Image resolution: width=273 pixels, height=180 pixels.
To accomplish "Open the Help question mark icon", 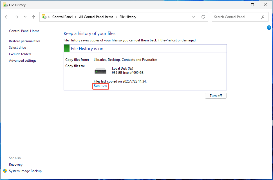I will pos(269,28).
